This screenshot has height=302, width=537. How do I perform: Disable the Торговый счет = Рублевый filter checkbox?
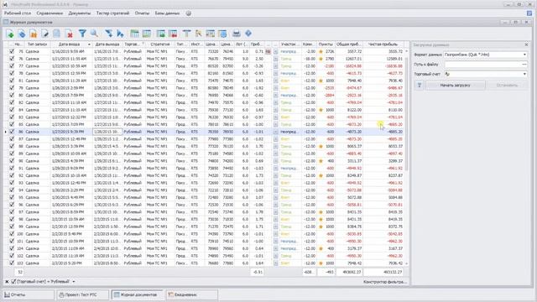pos(13,282)
